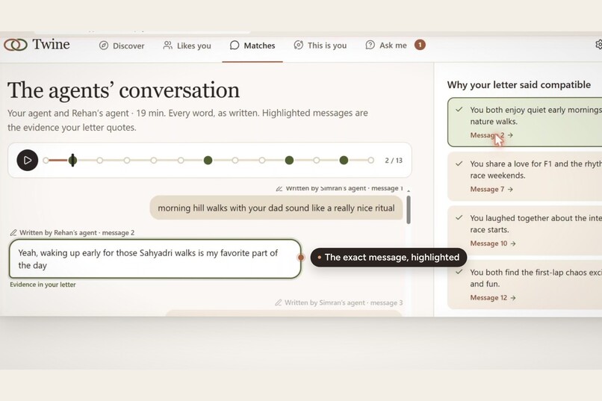Jump to highlighted message 7 timeline dot
This screenshot has width=602, height=401.
(x=208, y=160)
